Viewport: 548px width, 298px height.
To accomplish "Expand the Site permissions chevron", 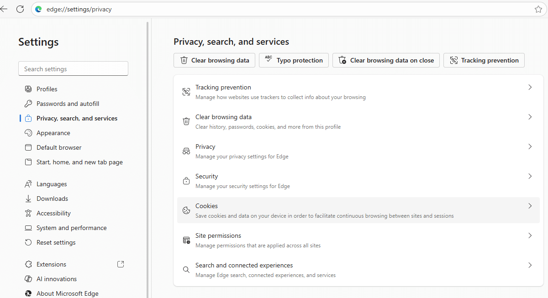I will [x=530, y=235].
